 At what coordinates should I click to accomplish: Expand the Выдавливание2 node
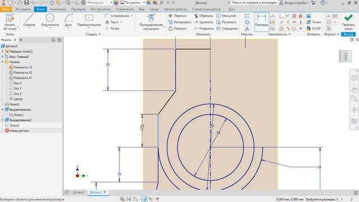pyautogui.click(x=2, y=120)
